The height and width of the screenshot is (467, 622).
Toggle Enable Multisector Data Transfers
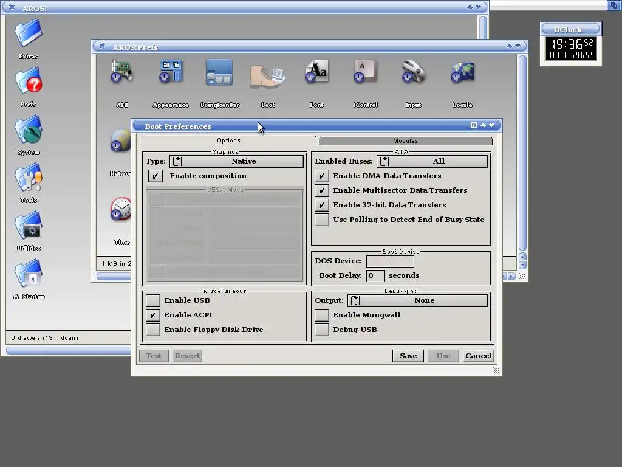coord(322,190)
